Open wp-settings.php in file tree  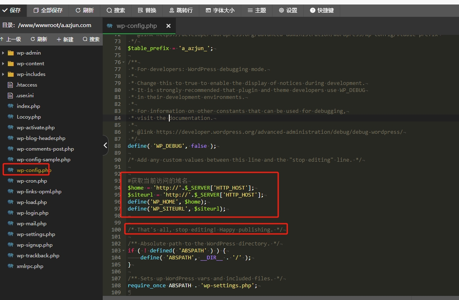tap(36, 234)
